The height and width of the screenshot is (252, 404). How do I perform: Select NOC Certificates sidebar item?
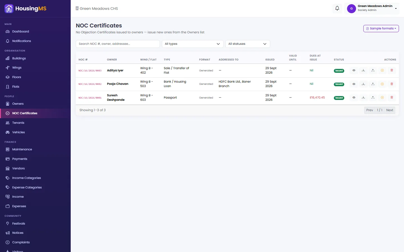35,113
